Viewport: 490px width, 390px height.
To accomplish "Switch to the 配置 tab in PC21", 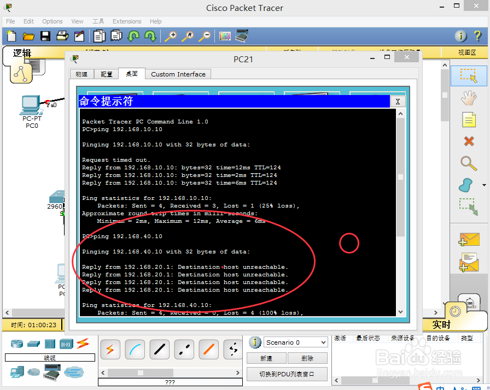I will click(107, 74).
